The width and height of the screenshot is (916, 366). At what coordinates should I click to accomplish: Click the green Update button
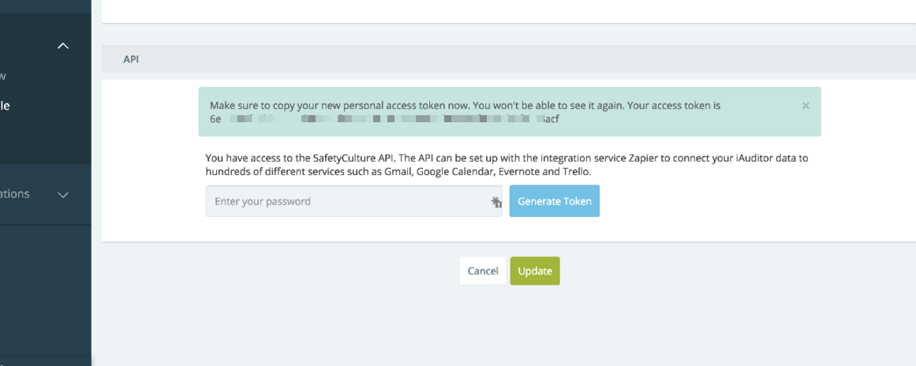(535, 271)
